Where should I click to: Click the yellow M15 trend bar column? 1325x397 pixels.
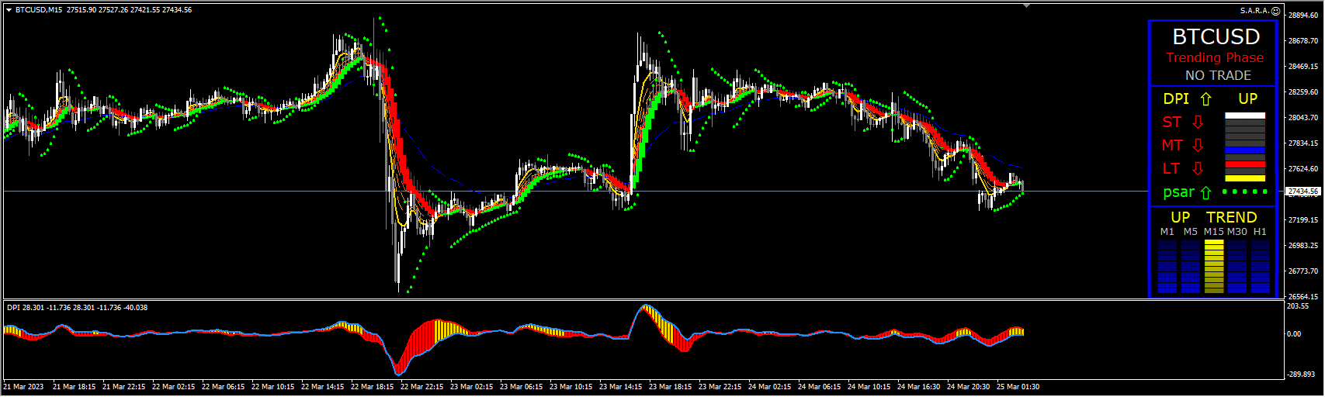pos(1214,267)
